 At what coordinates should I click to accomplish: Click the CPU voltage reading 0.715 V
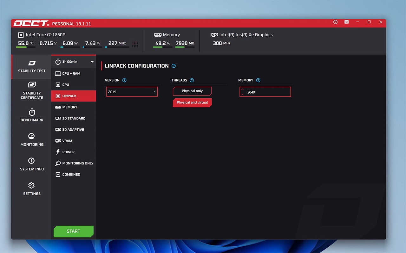(48, 43)
